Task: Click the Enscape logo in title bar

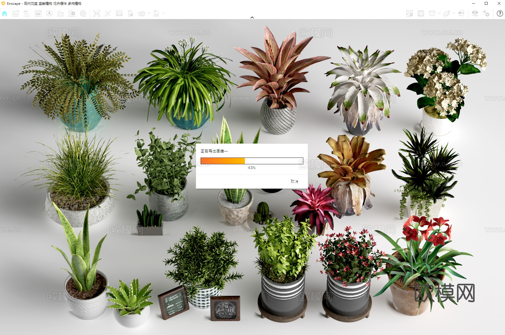Action: tap(3, 3)
